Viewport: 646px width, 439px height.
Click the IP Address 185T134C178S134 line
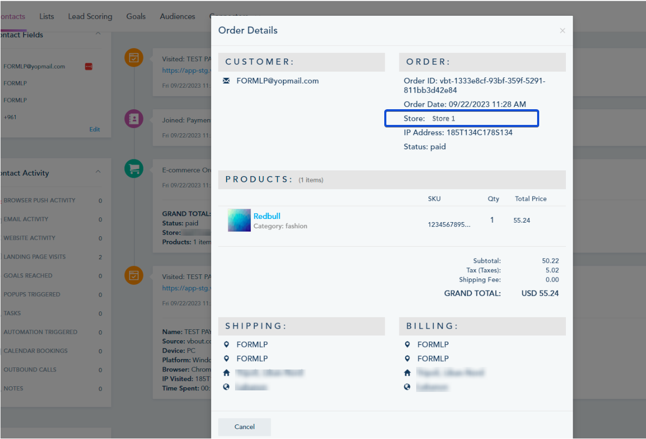click(x=458, y=133)
